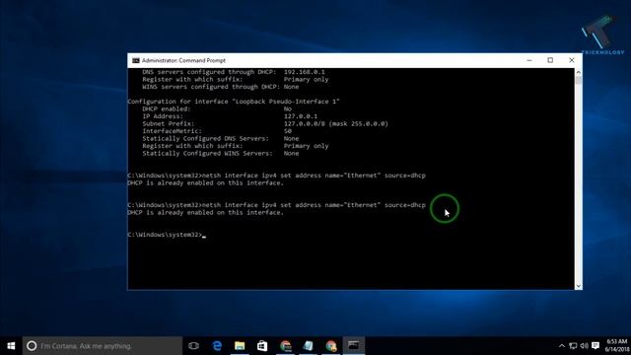
Task: Click the 'Administrator: Command Prompt' title text
Action: (183, 60)
